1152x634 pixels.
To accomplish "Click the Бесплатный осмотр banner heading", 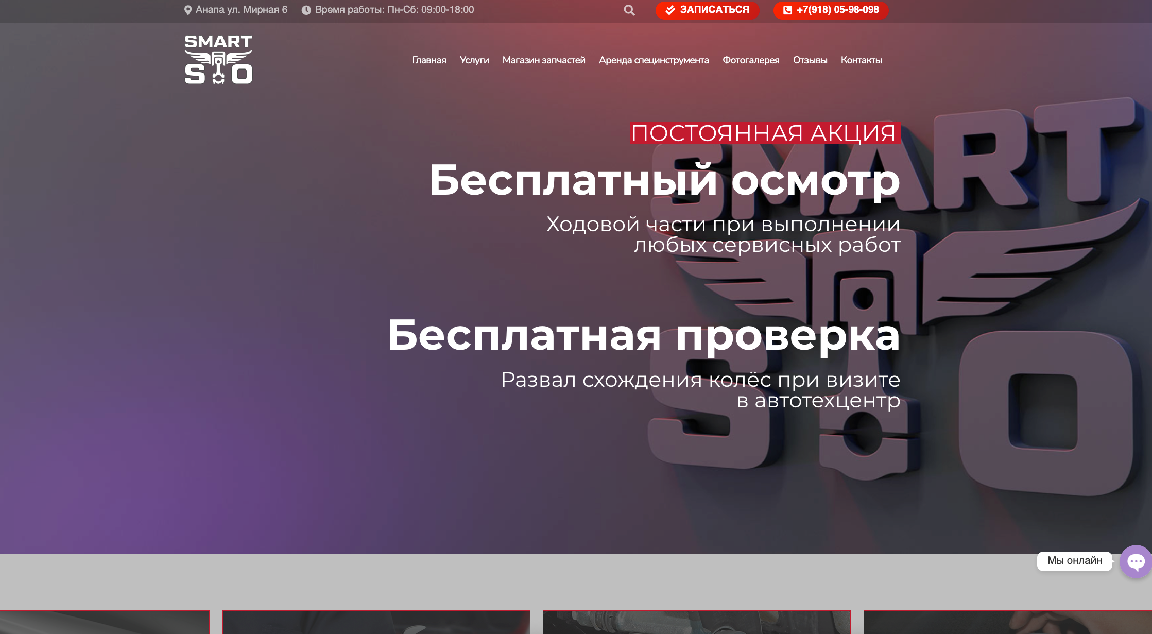I will (x=664, y=180).
